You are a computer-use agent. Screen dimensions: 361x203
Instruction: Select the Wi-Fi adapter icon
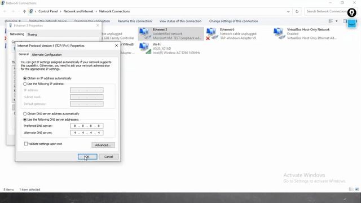click(144, 48)
